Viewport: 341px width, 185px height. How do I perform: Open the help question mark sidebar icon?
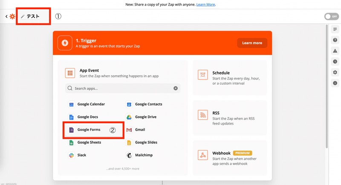pyautogui.click(x=335, y=40)
